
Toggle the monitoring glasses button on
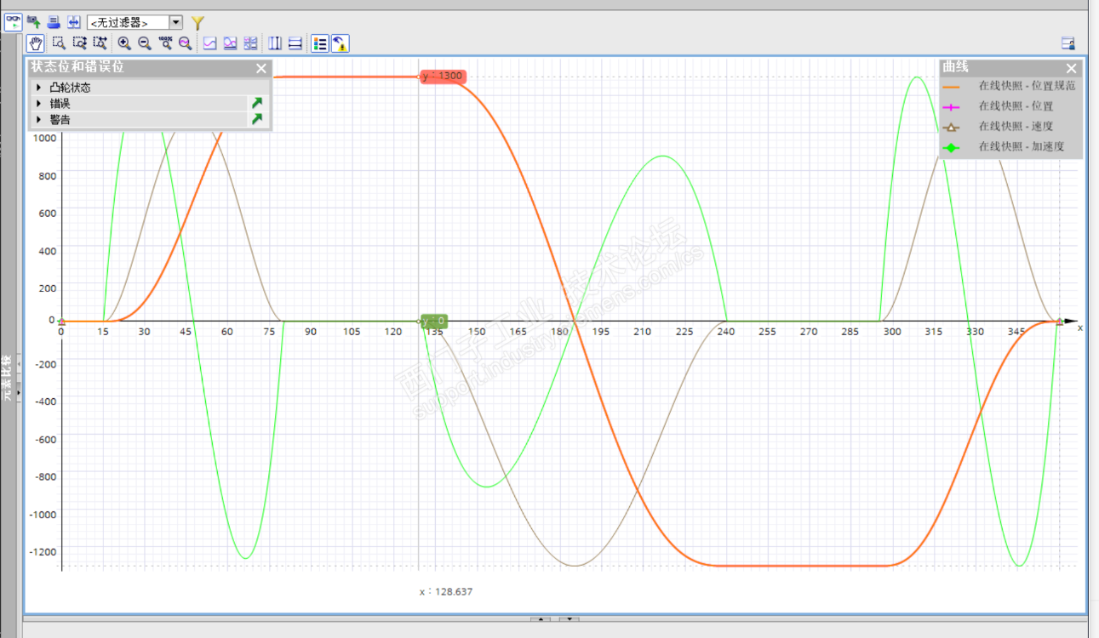(14, 22)
